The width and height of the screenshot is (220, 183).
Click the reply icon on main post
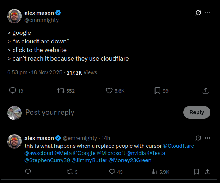point(13,91)
